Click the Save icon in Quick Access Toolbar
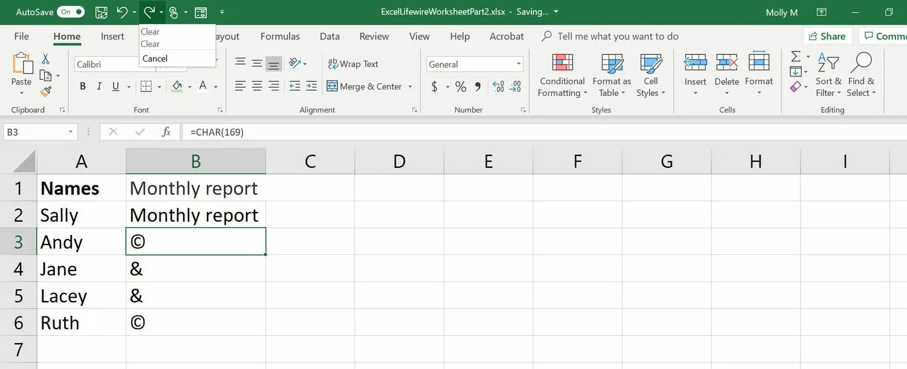 (x=102, y=12)
